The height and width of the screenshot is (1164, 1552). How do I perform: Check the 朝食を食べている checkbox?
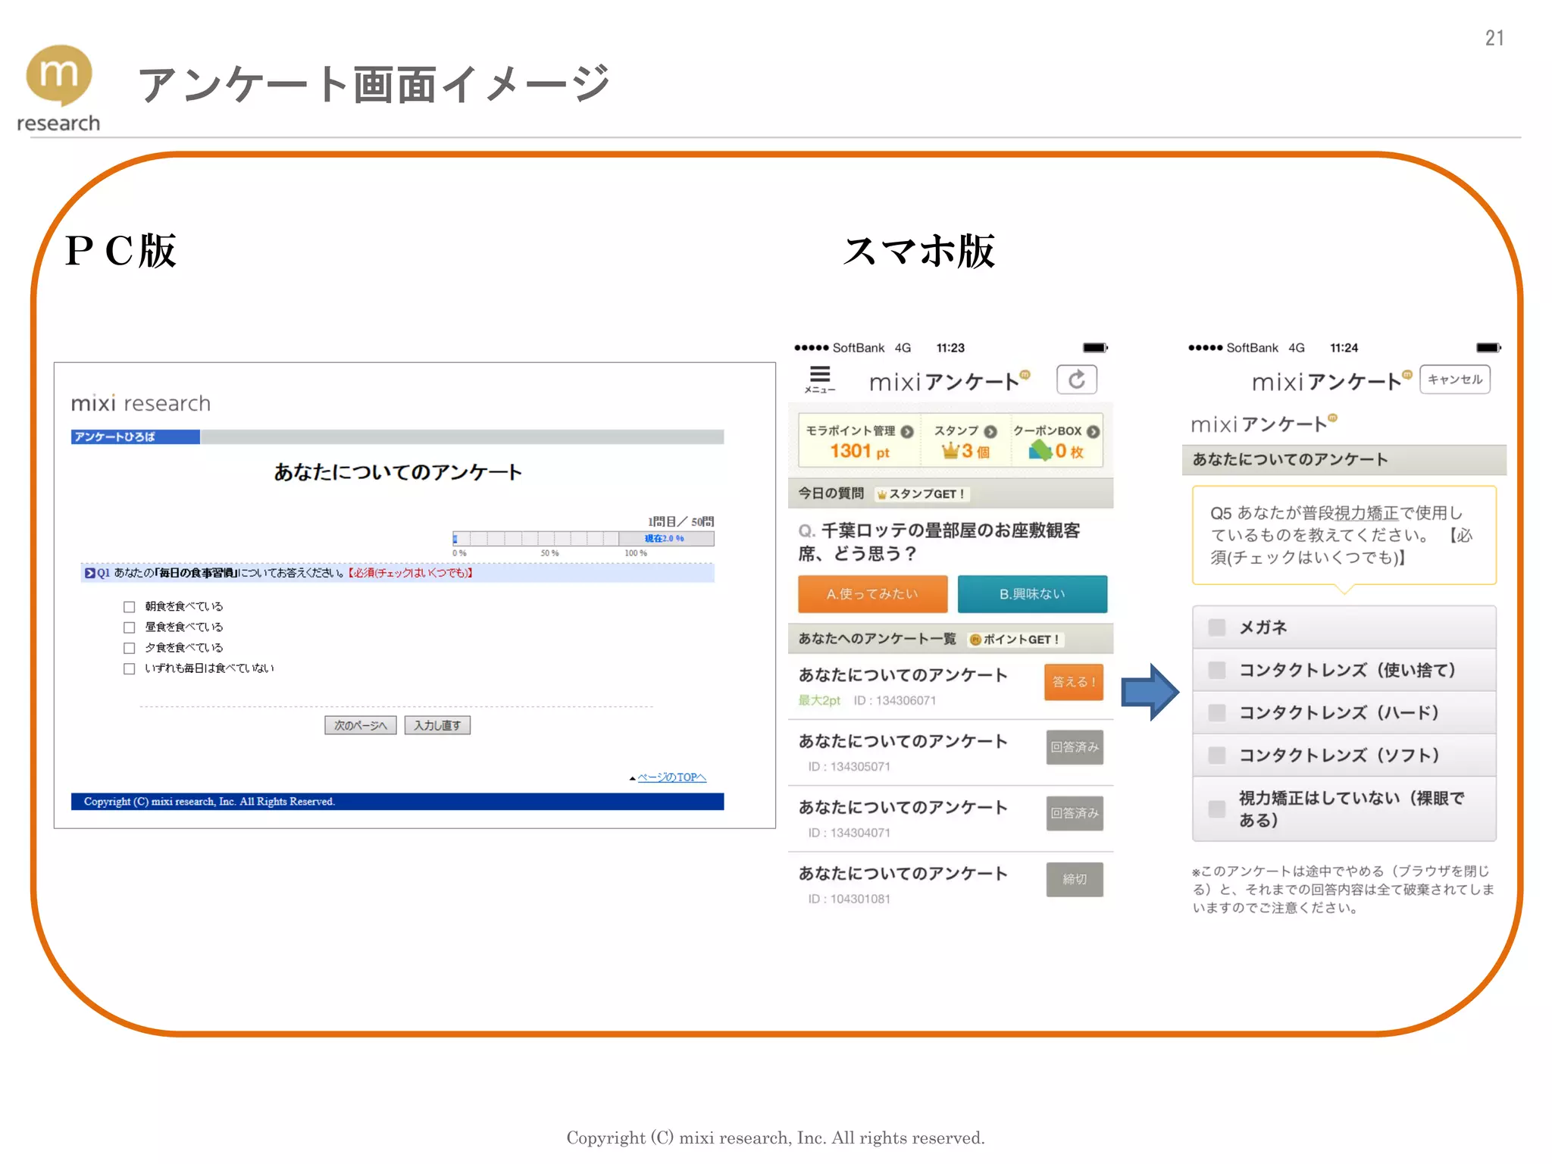(x=130, y=607)
